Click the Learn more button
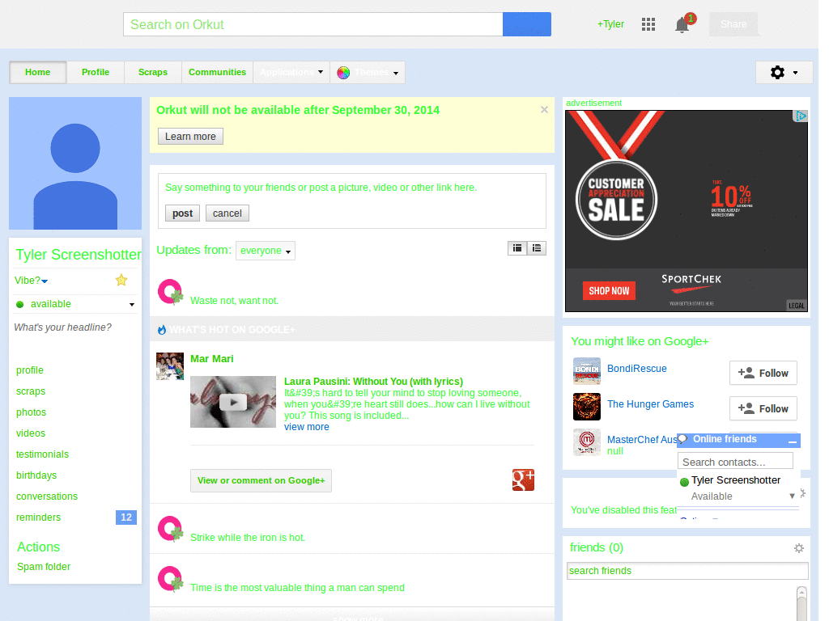 (190, 136)
